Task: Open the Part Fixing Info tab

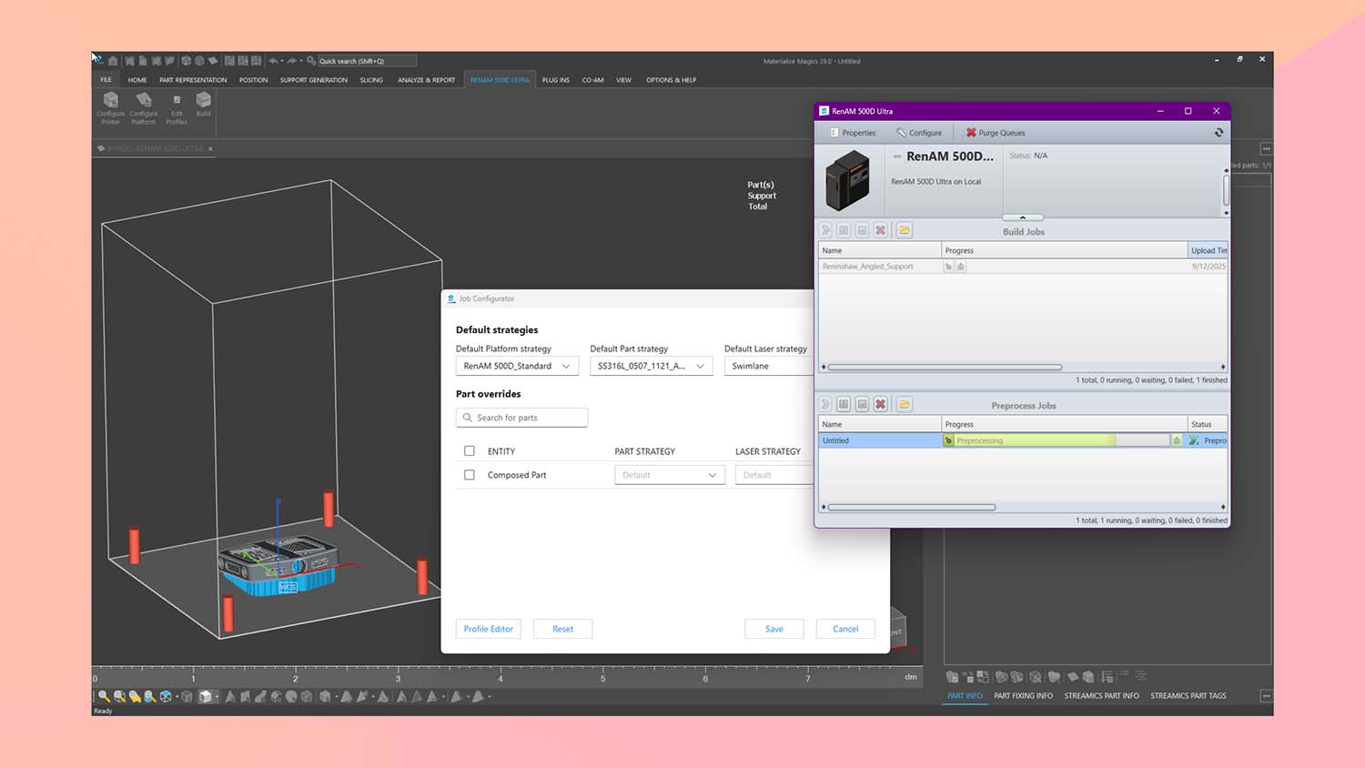Action: 1023,696
